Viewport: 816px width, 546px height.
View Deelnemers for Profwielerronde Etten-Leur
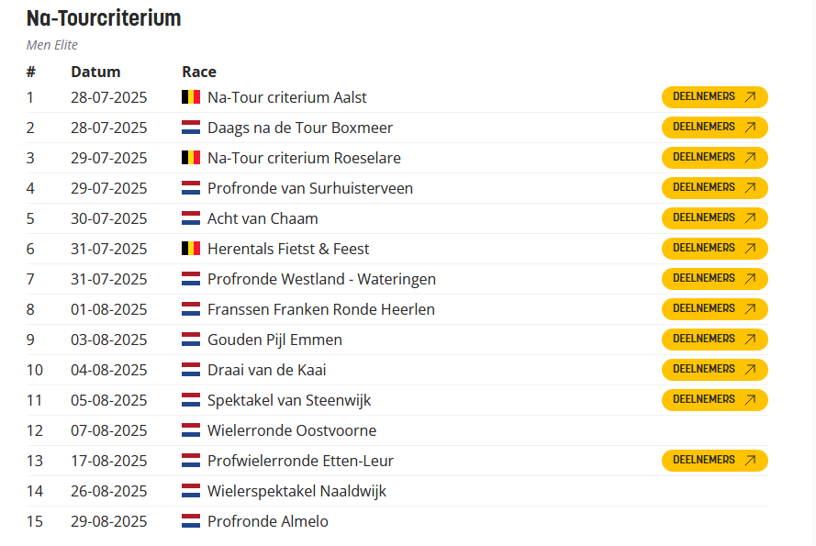714,461
